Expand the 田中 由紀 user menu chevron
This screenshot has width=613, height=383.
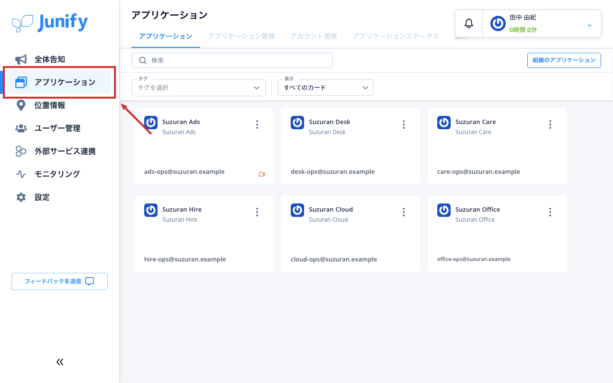coord(590,25)
